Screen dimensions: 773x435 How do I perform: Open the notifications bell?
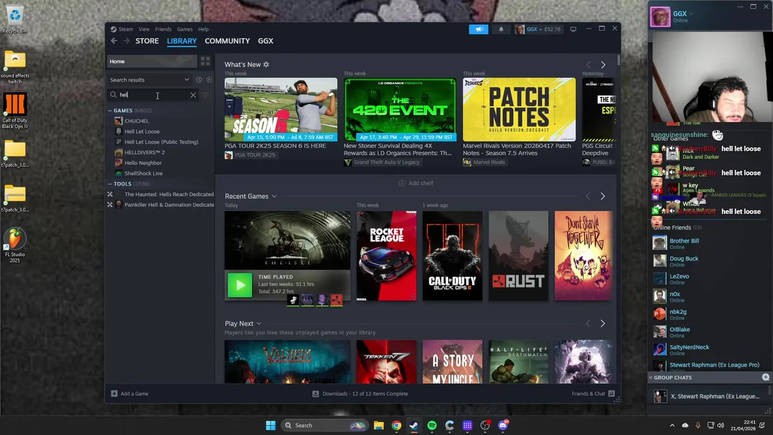(x=501, y=29)
